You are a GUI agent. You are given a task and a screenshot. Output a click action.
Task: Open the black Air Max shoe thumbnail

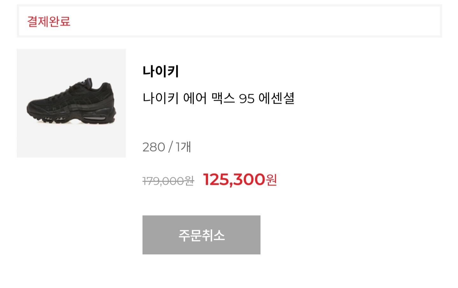[71, 103]
